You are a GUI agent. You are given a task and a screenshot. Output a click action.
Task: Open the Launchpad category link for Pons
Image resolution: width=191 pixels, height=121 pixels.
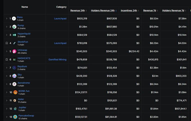pos(60,19)
